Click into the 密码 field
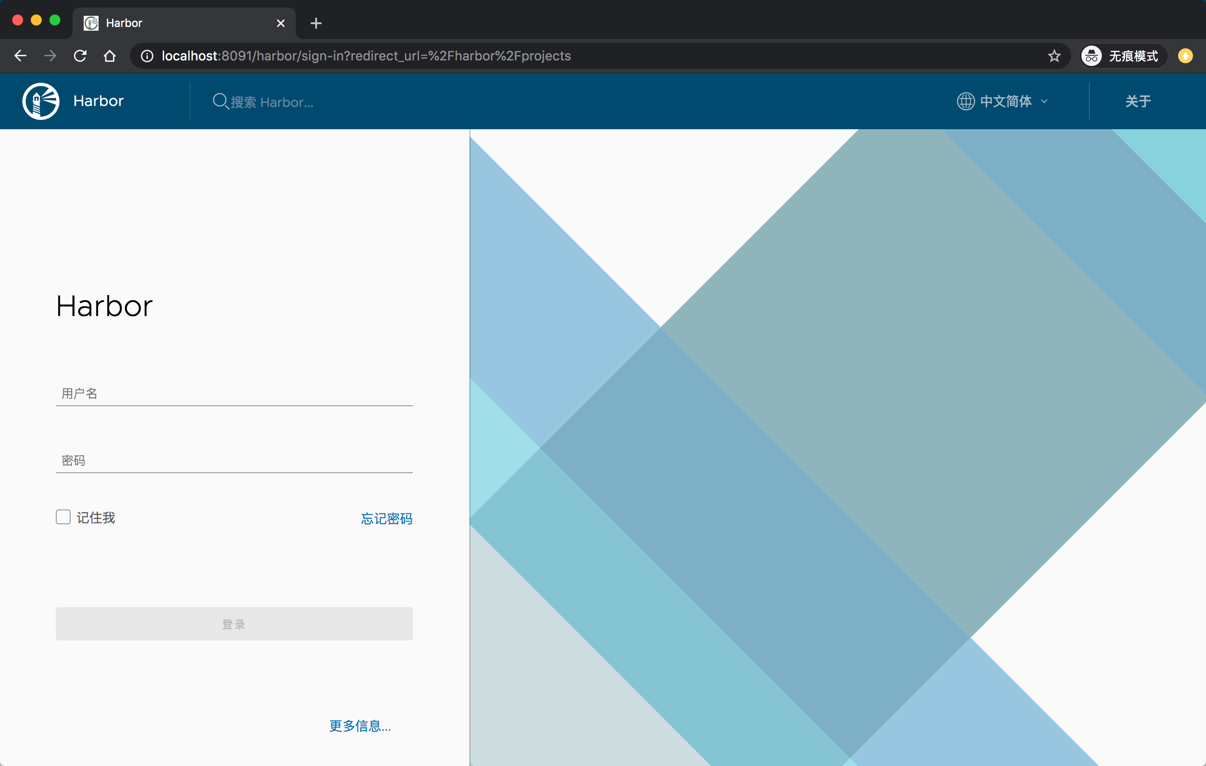 click(234, 461)
